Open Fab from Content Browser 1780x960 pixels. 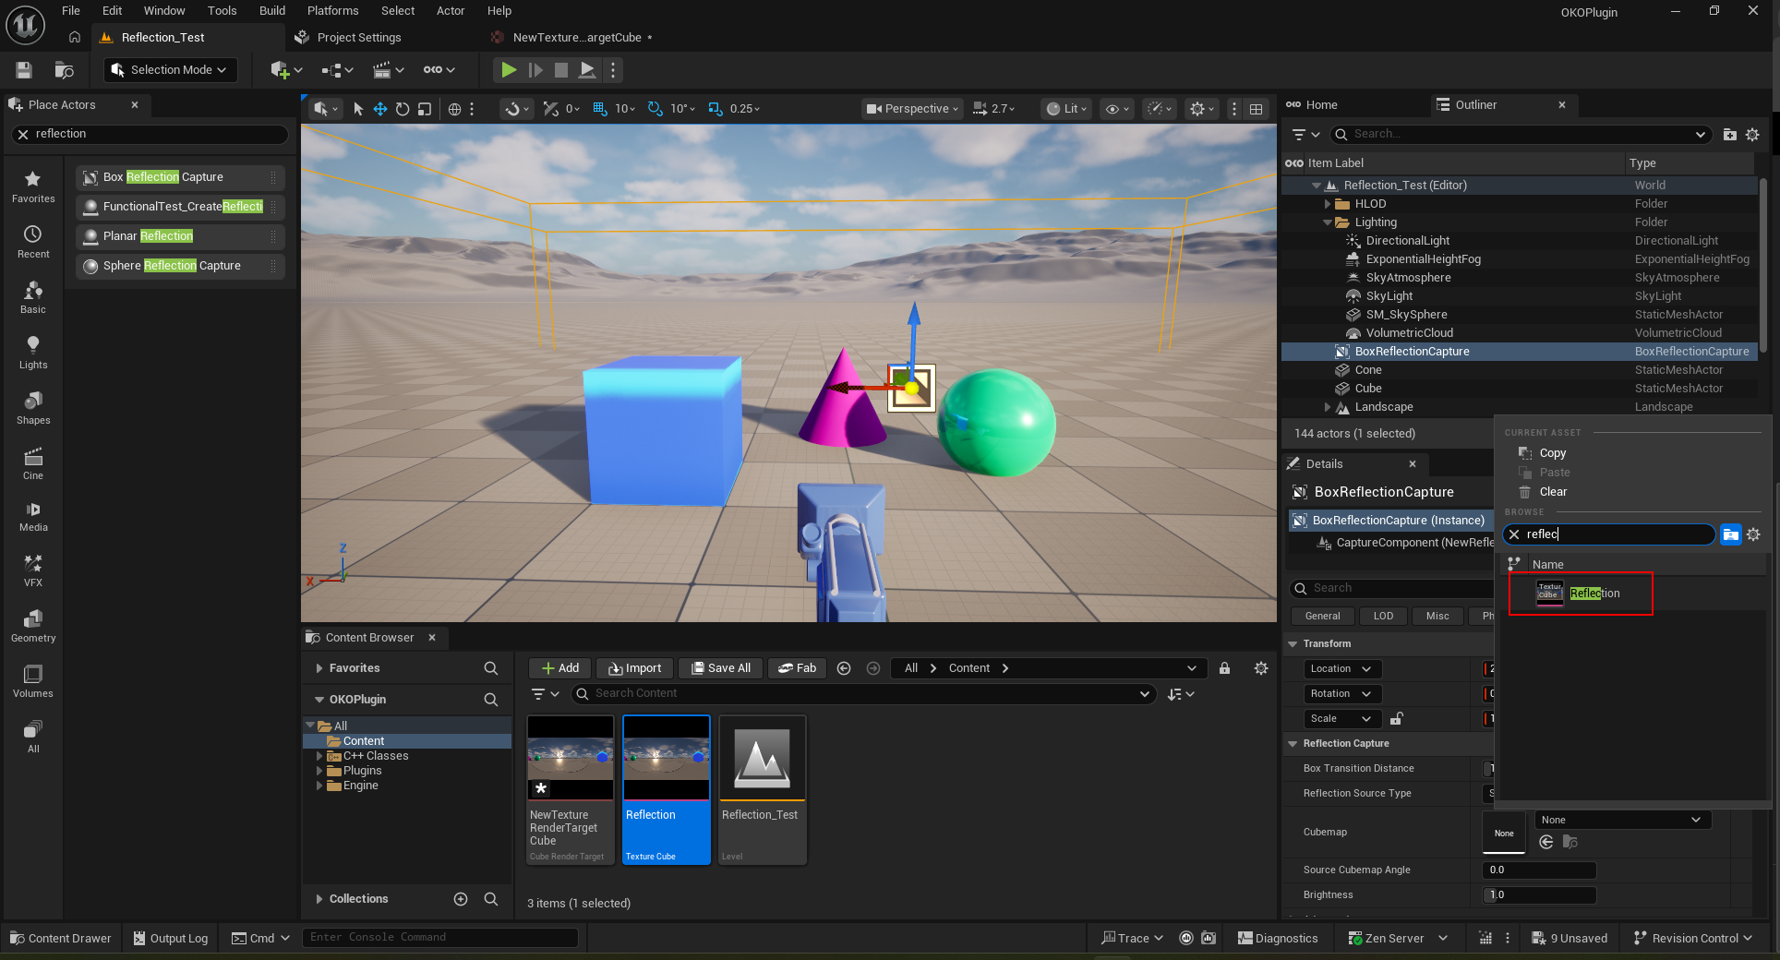797,668
